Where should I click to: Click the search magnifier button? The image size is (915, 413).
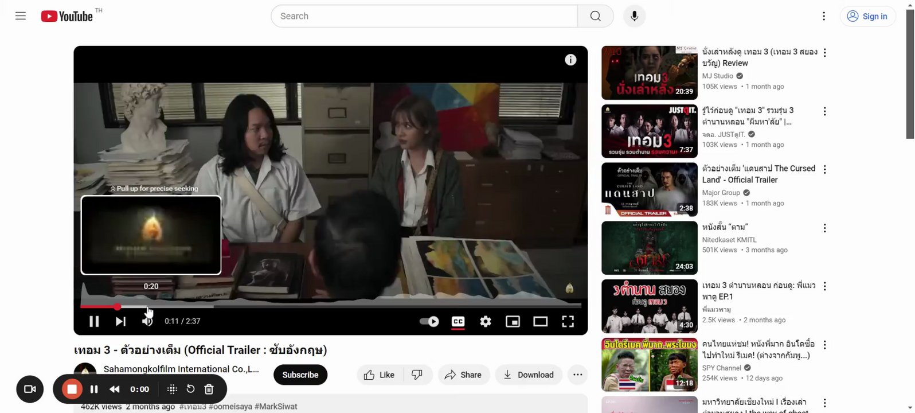596,16
